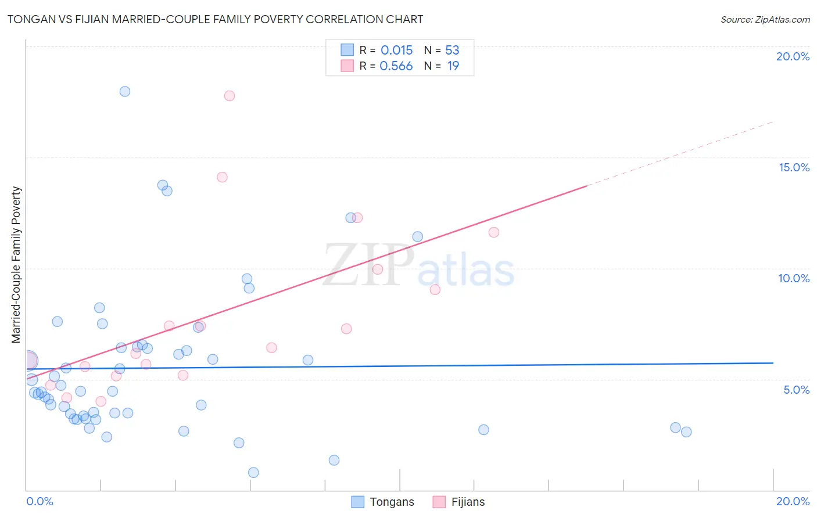Click the highest blue Tongan data point near 18%
Viewport: 817px width, 518px height.
pos(125,91)
